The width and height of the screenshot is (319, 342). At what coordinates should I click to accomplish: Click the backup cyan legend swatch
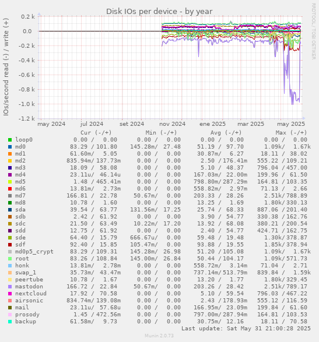[x=10, y=322]
